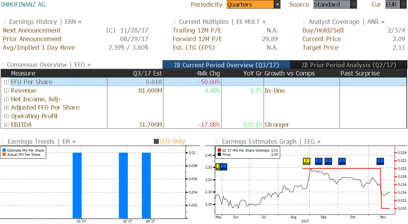Click the Q3 17 estimate bar

[x=124, y=185]
